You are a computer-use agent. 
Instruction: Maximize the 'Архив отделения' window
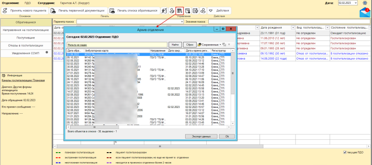(223, 29)
